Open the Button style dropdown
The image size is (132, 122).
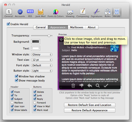tap(42, 71)
